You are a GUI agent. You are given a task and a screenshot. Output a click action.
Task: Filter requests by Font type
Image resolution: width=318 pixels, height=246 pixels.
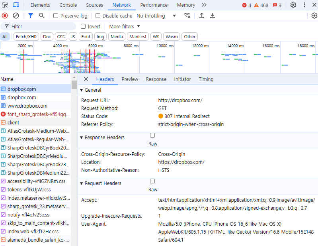(86, 37)
